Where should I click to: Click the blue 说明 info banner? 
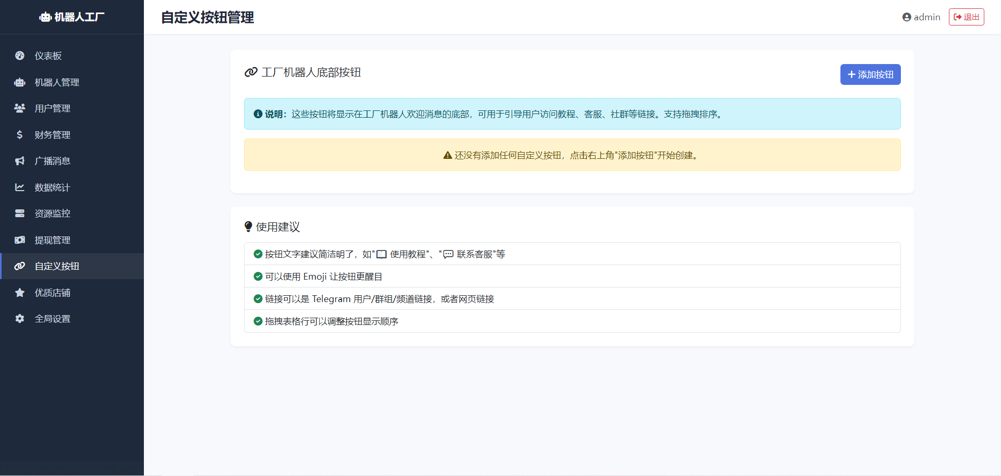[x=572, y=114]
